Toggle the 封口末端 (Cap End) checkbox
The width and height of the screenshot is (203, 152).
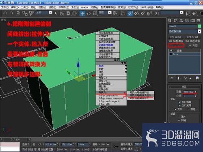click(x=179, y=105)
